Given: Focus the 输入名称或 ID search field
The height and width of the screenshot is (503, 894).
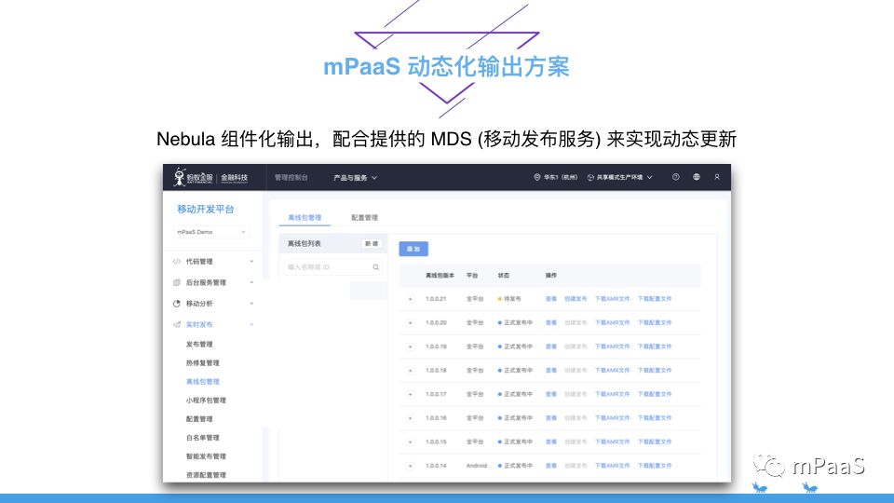Looking at the screenshot, I should [333, 267].
